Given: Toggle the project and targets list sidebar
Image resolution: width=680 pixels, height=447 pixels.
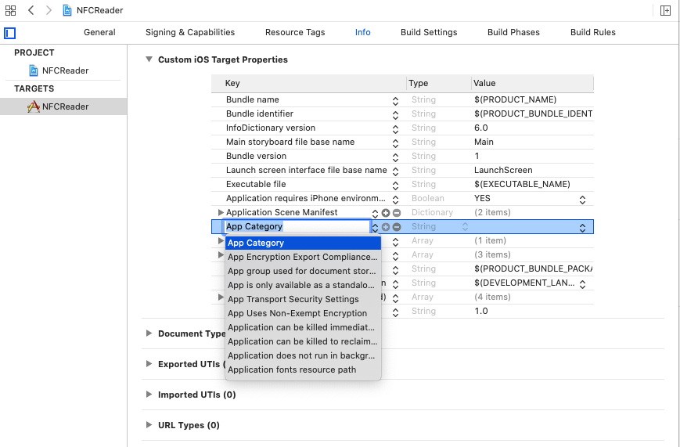Looking at the screenshot, I should coord(10,33).
